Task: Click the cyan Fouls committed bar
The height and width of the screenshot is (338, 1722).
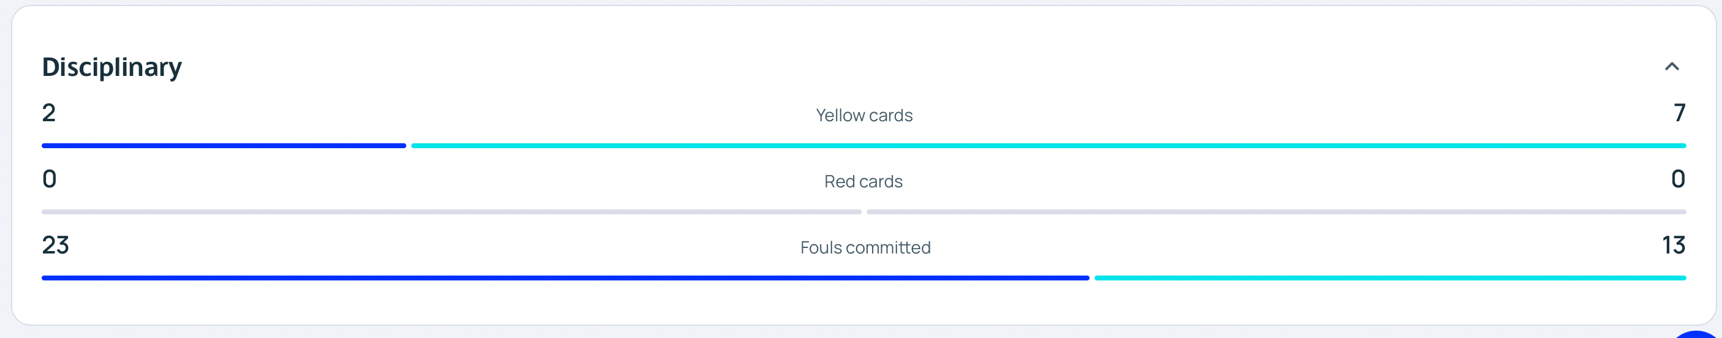Action: pos(1390,278)
